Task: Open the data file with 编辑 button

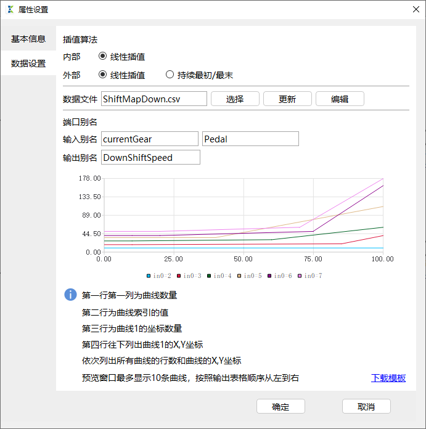Action: [340, 99]
